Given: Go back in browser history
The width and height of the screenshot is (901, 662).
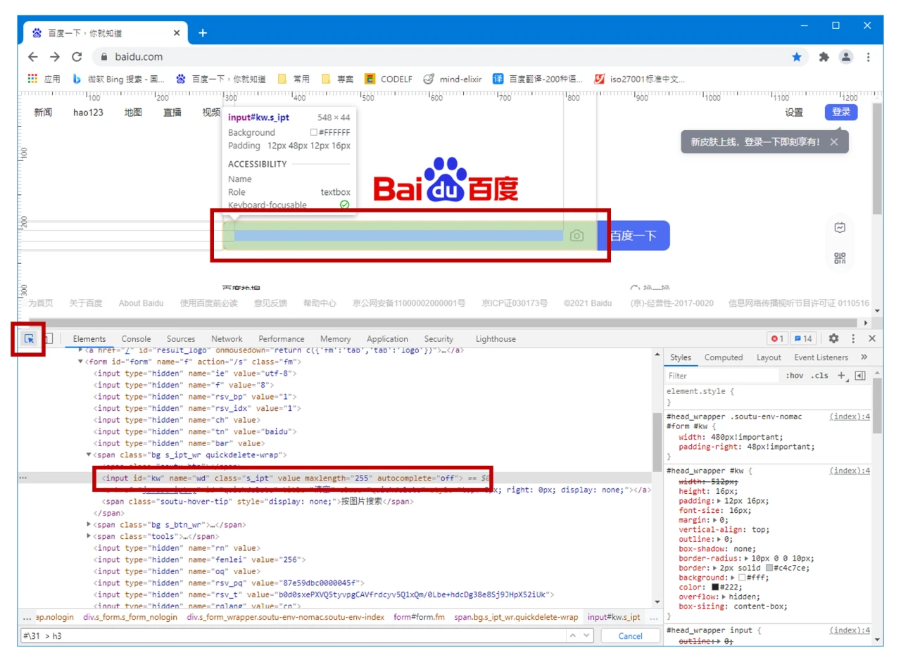Looking at the screenshot, I should coord(32,57).
